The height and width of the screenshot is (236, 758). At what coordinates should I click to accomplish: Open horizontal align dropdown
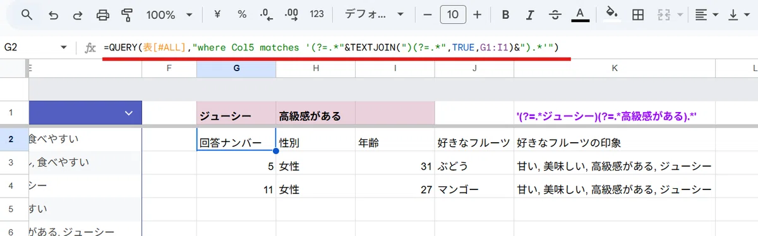706,14
